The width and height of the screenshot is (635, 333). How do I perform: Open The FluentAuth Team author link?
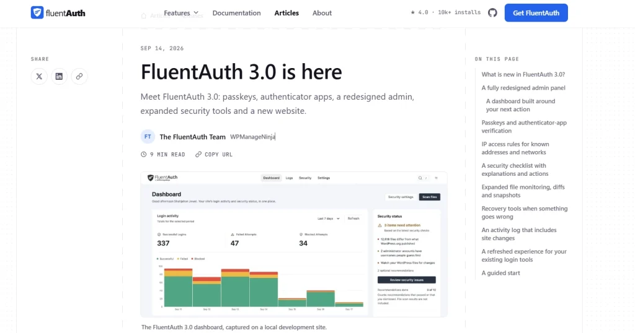(192, 137)
